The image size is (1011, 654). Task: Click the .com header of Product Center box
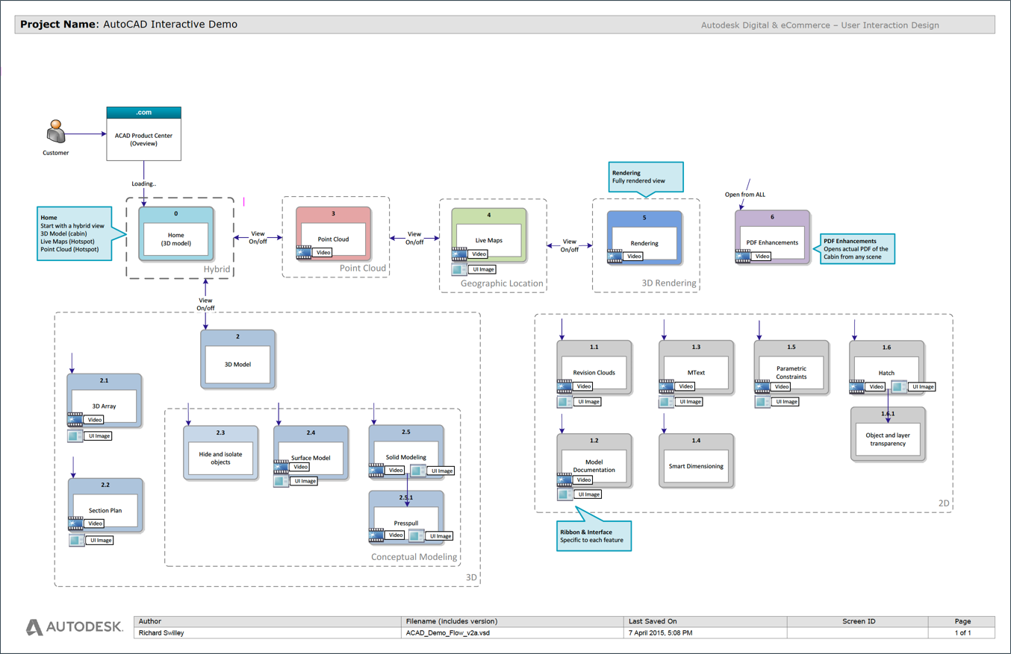click(x=144, y=113)
